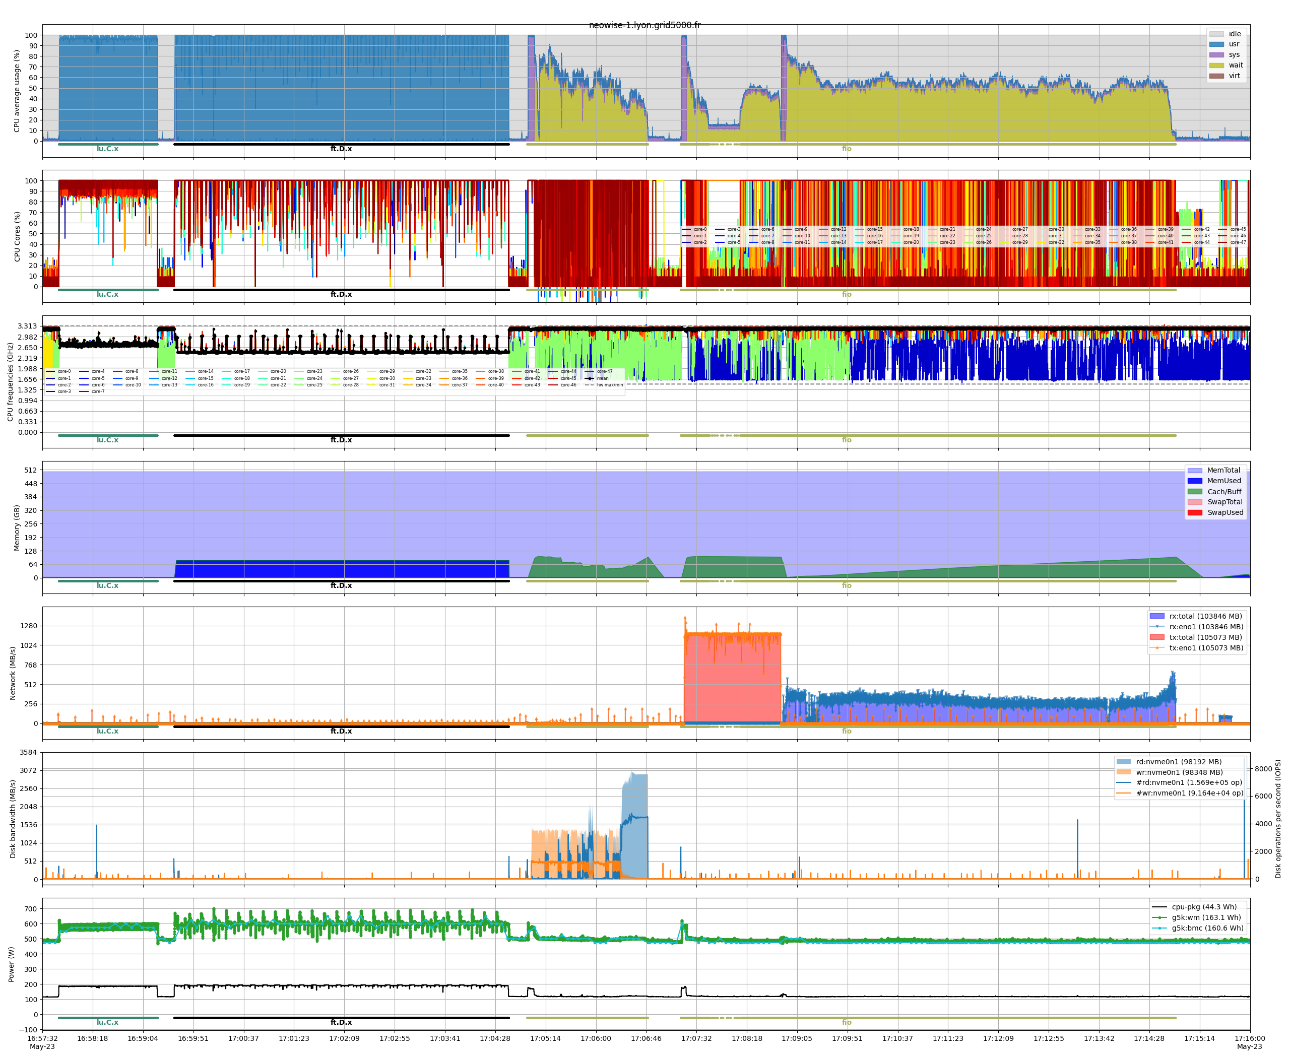
Task: Click the 'Power (W)' axis label
Action: click(x=11, y=964)
